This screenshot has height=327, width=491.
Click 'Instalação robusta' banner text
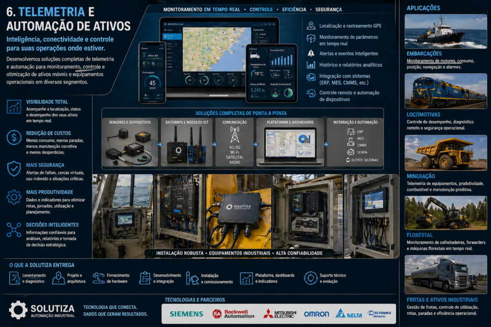pos(180,253)
